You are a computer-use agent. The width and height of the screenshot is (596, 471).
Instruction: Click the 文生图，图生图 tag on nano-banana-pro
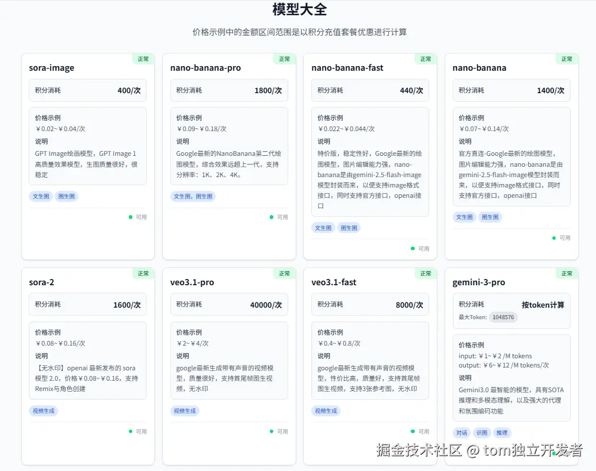(x=193, y=196)
